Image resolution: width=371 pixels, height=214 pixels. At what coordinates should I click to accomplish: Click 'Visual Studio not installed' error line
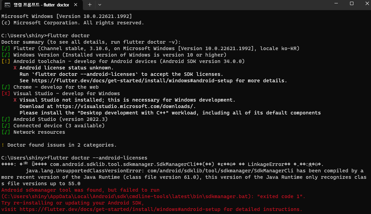[x=124, y=100]
